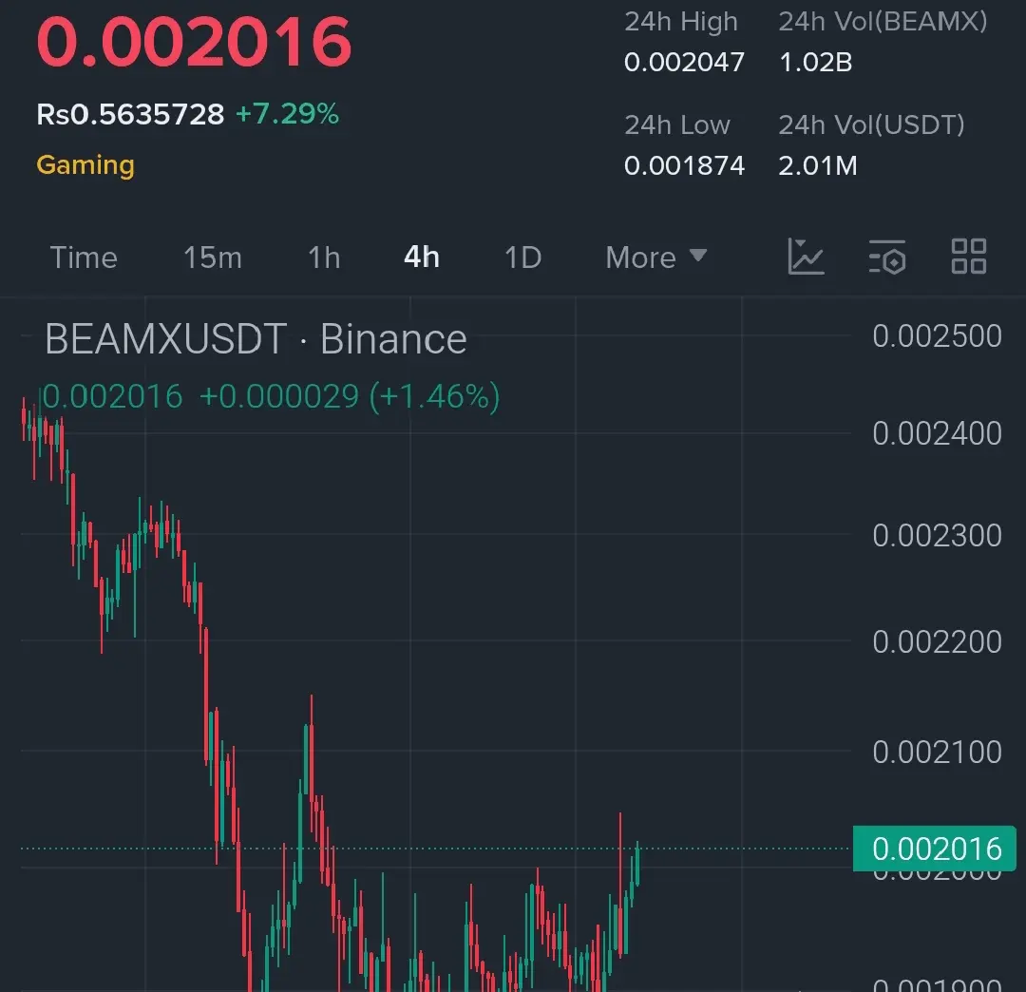Image resolution: width=1026 pixels, height=992 pixels.
Task: Click the 24h Low value 0.001874
Action: pyautogui.click(x=684, y=165)
